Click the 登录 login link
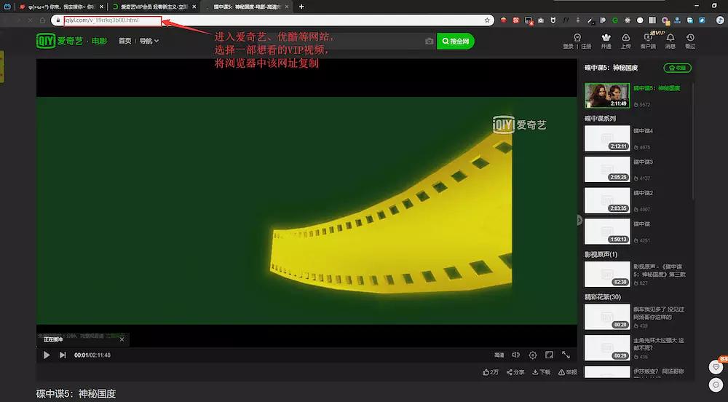 click(568, 47)
